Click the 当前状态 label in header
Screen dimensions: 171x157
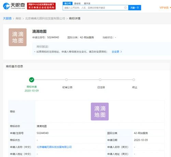(108, 37)
